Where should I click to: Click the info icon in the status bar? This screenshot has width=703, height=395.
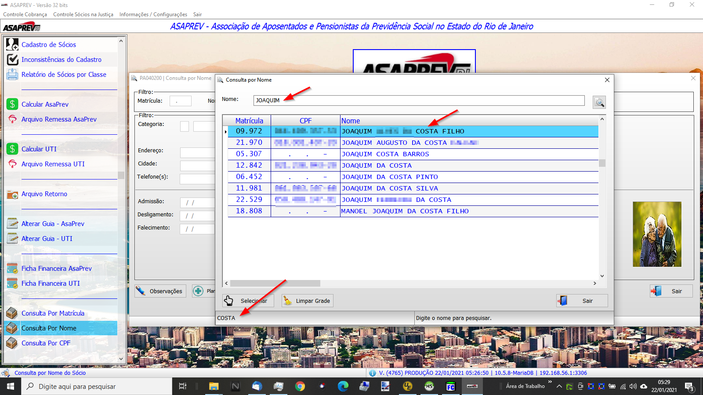[x=373, y=373]
